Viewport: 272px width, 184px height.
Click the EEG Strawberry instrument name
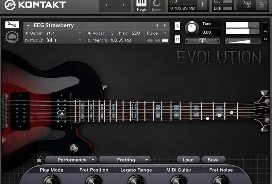click(x=54, y=25)
